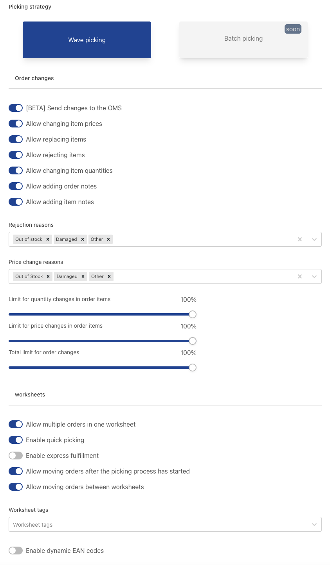Viewport: 330px width, 565px height.
Task: Remove the 'Out of stock' rejection reason tag
Action: pos(48,239)
